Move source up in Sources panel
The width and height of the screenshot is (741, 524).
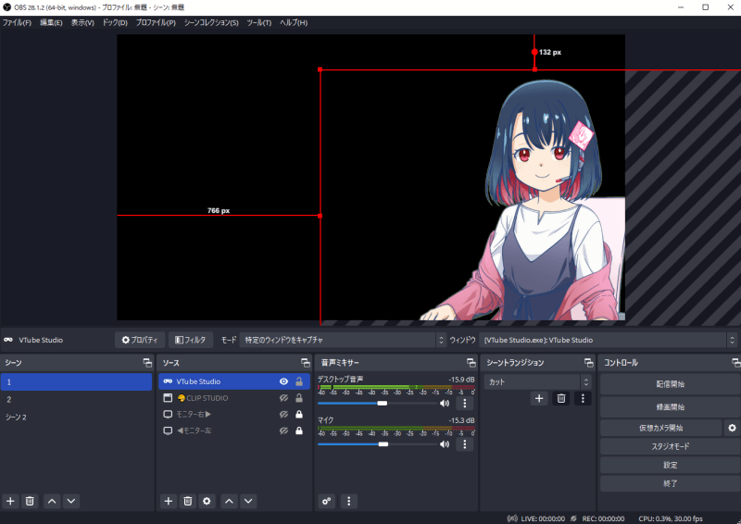229,501
